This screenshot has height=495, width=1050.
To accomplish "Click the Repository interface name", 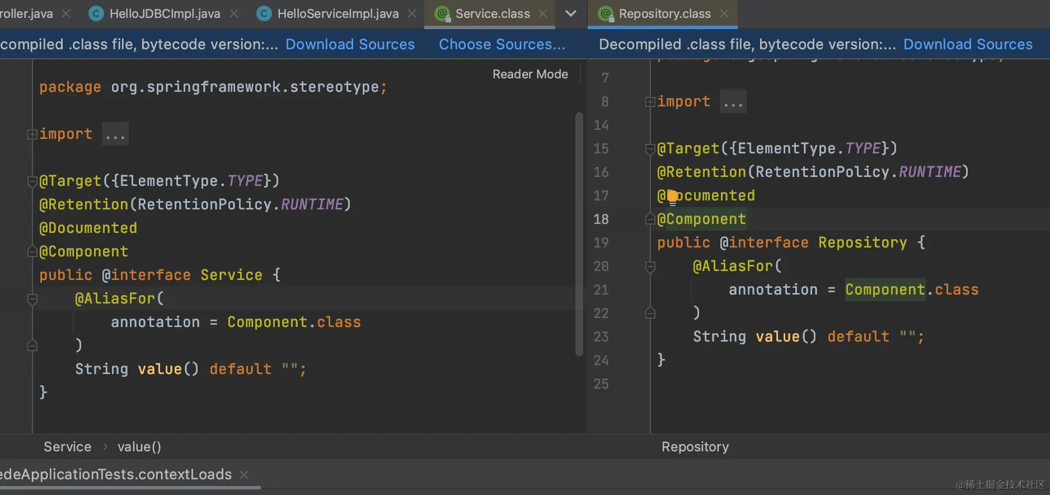I will tap(862, 242).
